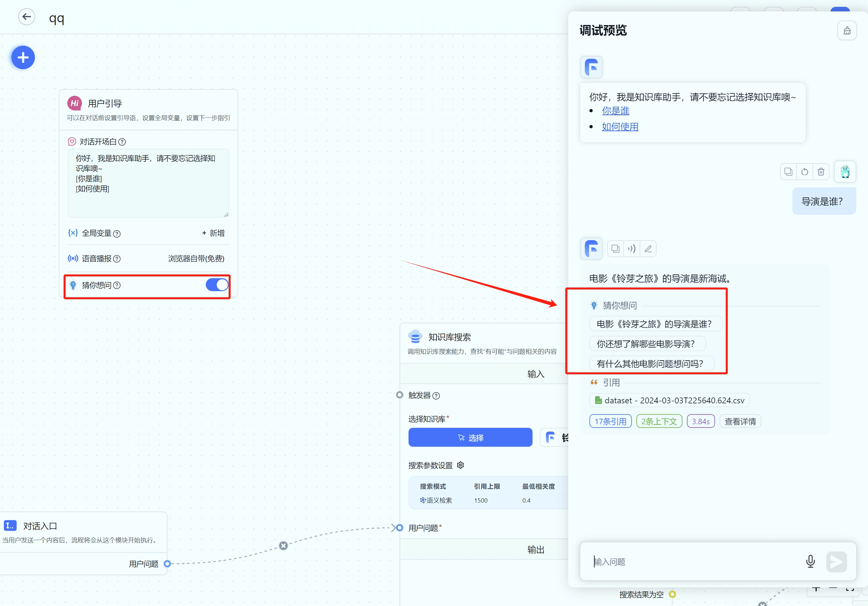Click the 查看详情 details tag
Viewport: 868px width, 606px height.
point(740,421)
